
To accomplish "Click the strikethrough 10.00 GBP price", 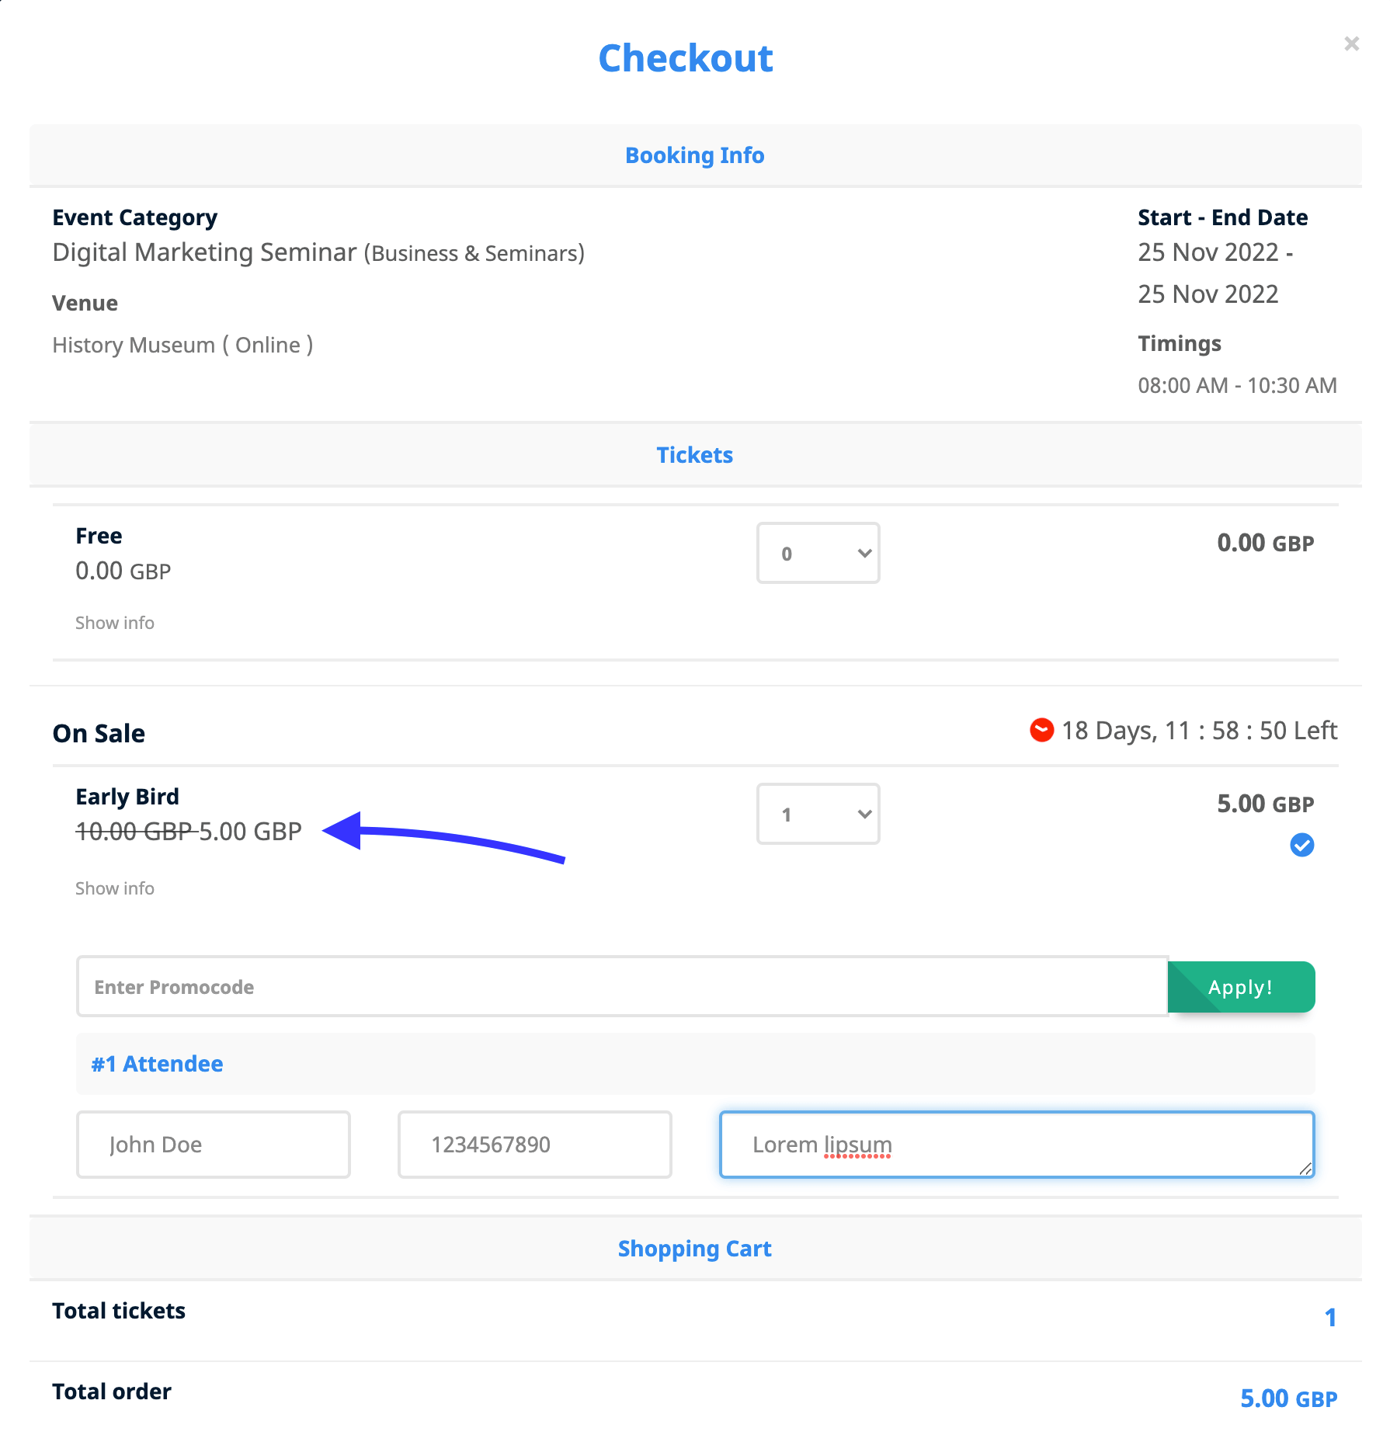I will [x=133, y=830].
